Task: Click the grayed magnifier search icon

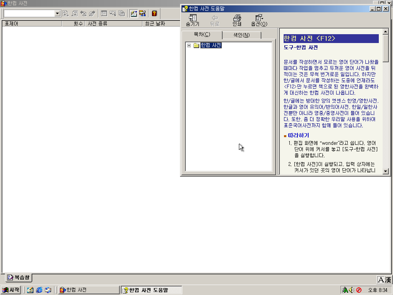Action: tap(113, 13)
